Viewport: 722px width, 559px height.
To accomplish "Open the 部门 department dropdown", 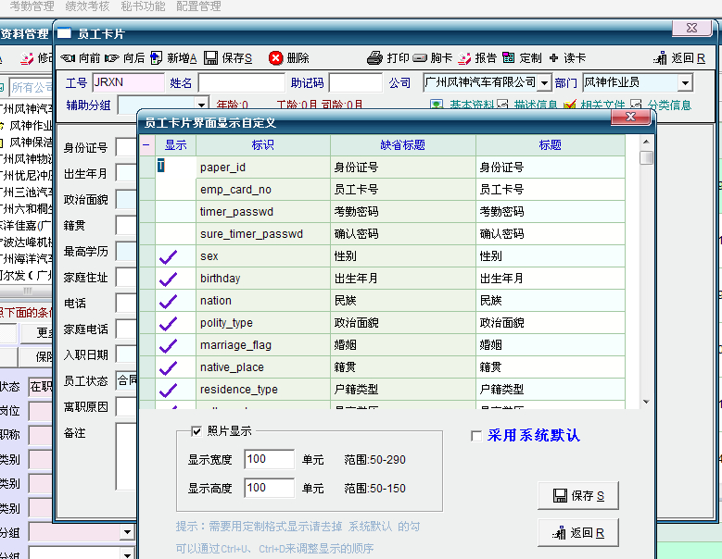I will click(x=685, y=83).
